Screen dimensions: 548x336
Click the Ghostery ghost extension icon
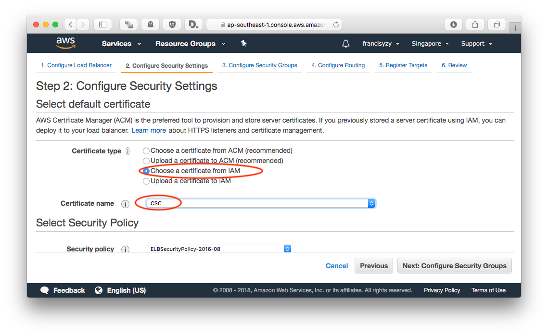[150, 25]
